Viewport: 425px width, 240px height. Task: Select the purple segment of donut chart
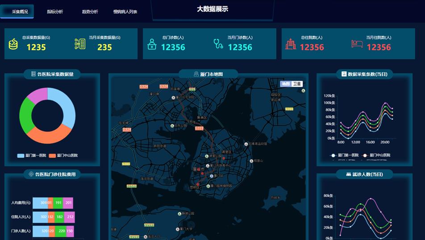39,94
